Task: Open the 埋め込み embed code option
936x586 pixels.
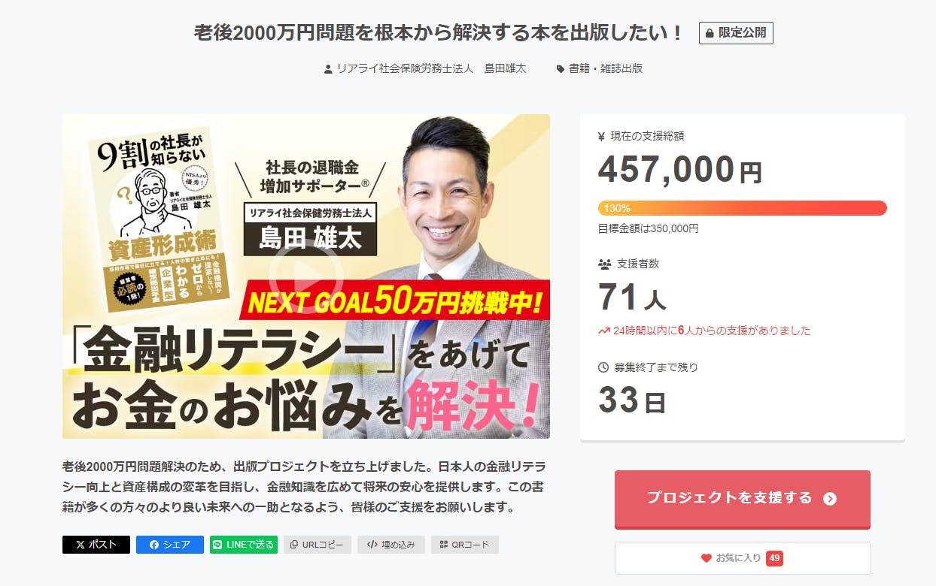Action: pos(391,545)
